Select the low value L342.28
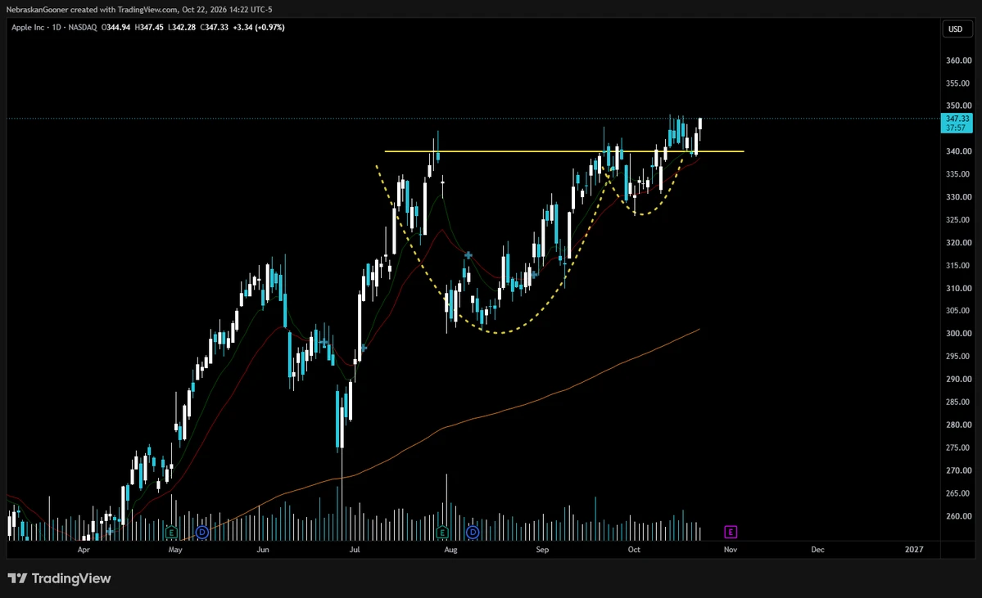The width and height of the screenshot is (982, 598). [182, 28]
